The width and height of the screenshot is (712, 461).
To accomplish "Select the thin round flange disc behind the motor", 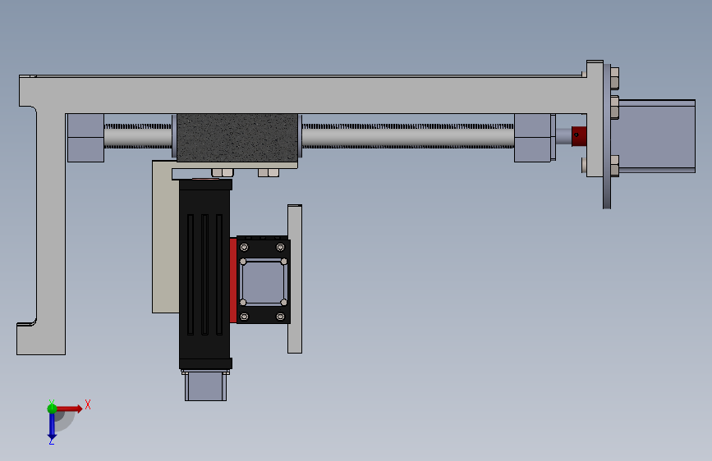I will click(607, 136).
